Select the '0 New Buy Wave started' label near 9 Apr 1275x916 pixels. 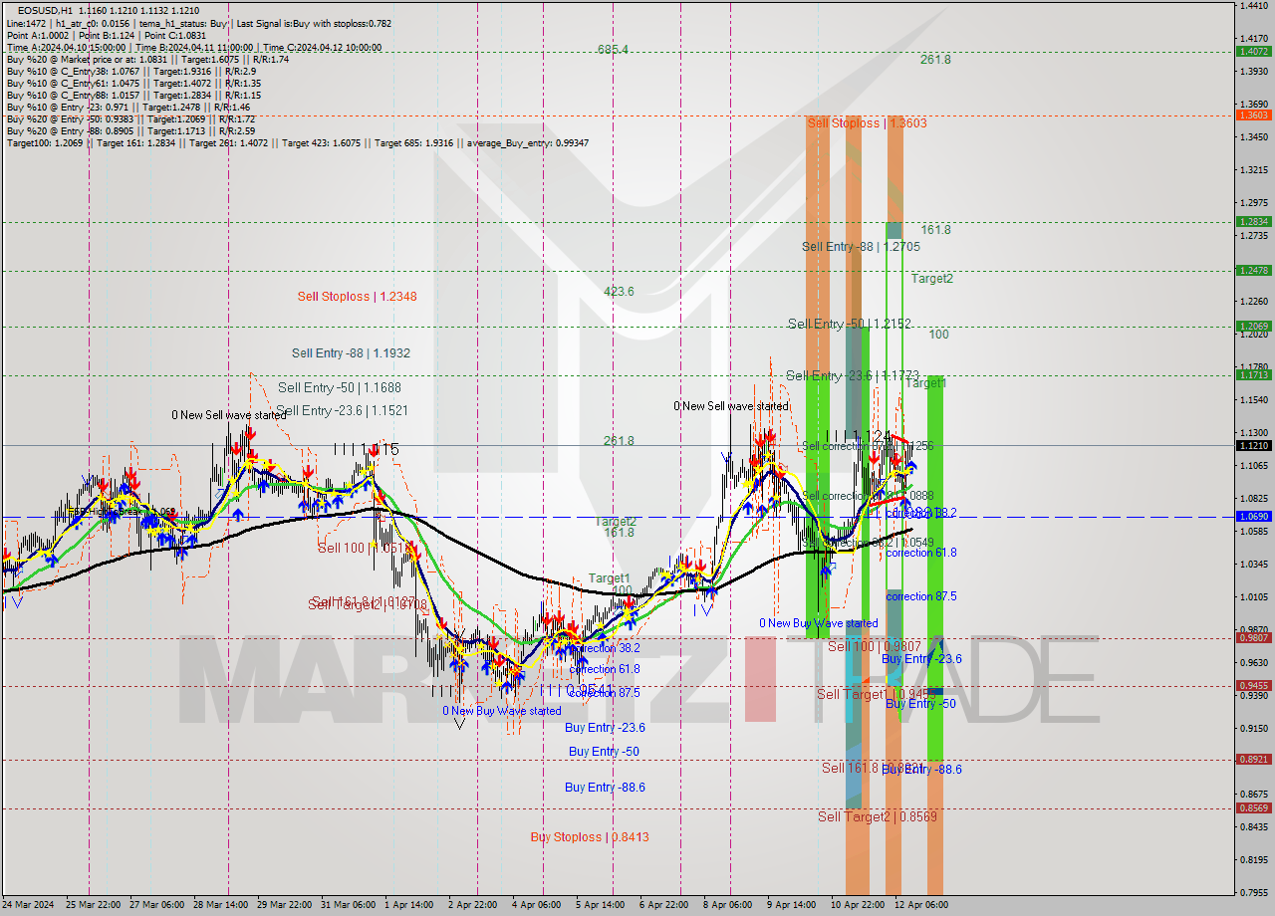(819, 623)
